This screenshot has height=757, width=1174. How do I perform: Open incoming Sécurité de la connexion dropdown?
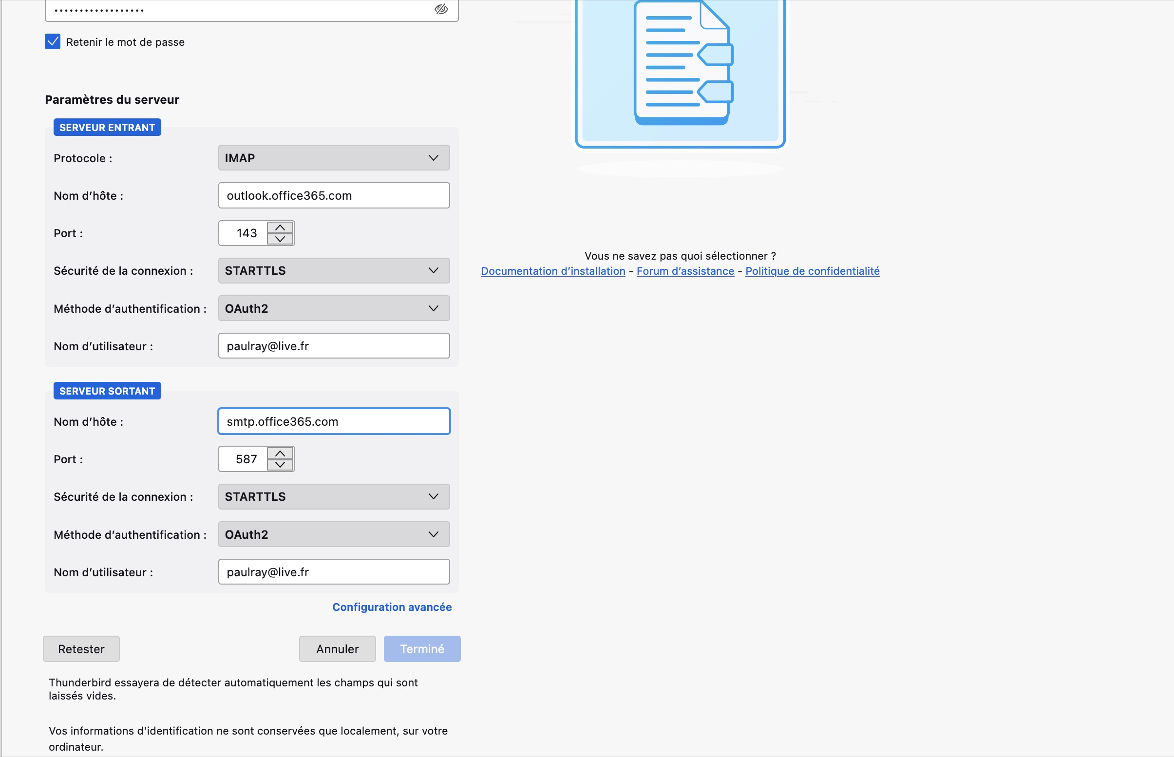point(334,271)
